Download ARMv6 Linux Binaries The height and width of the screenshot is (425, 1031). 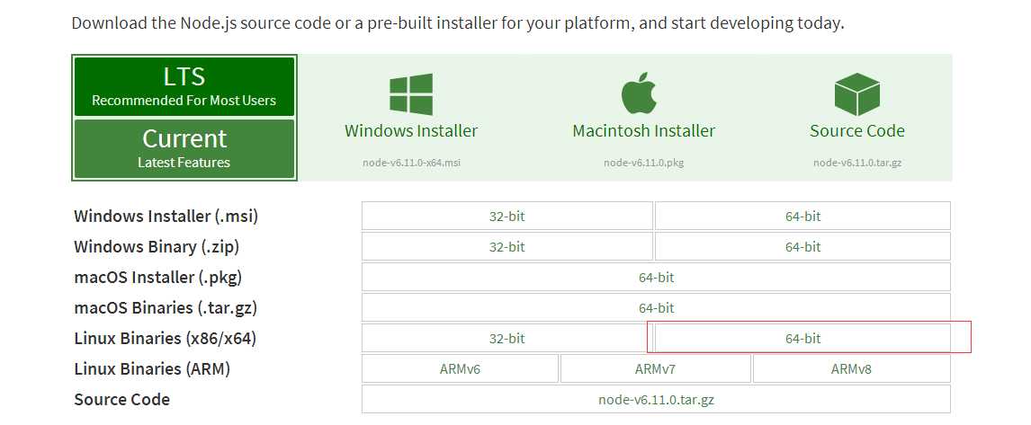(461, 369)
